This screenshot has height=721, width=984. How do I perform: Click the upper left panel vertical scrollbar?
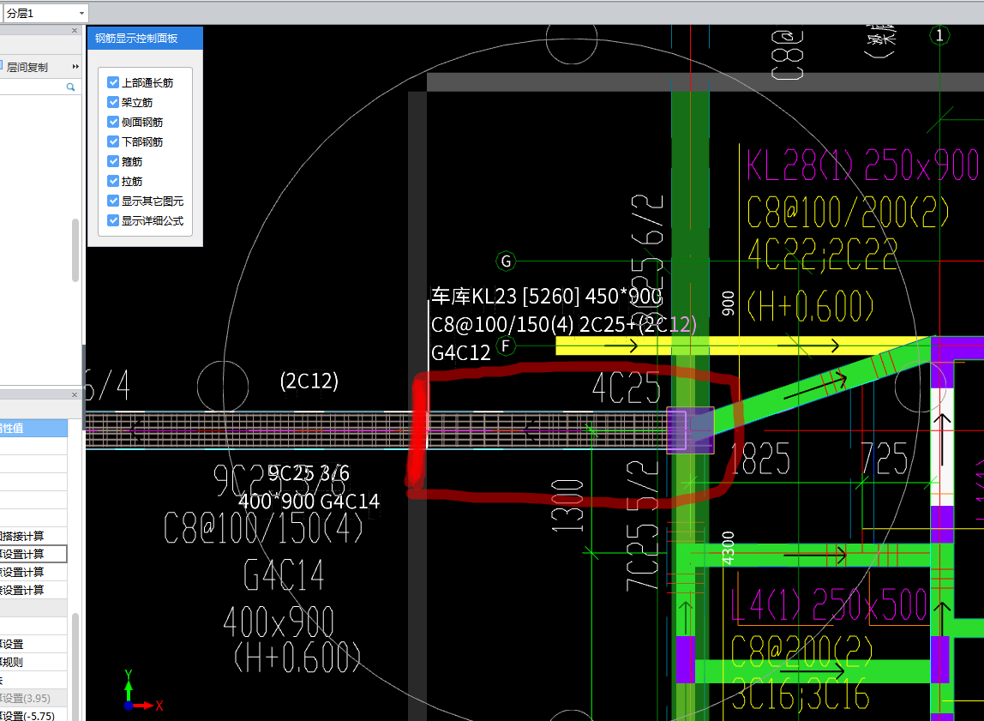pyautogui.click(x=75, y=251)
